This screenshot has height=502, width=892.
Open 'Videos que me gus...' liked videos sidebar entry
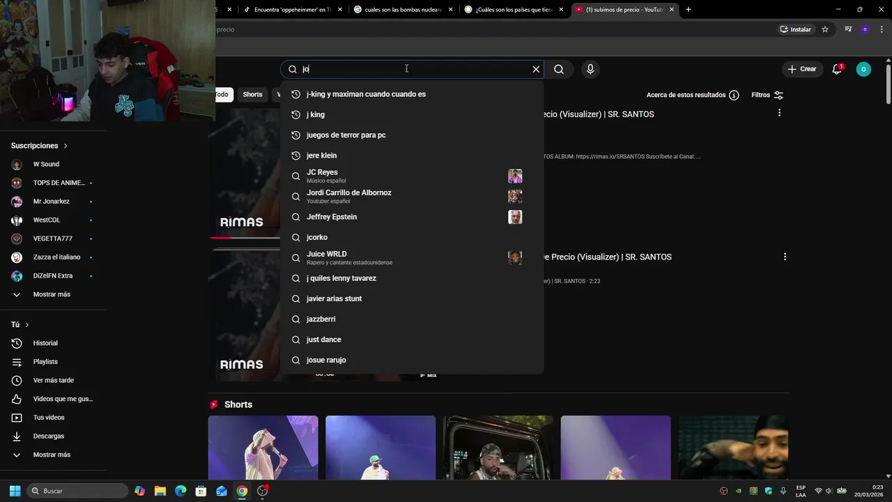coord(53,399)
